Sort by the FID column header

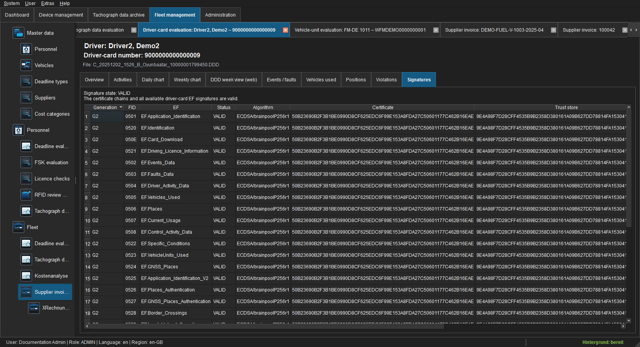pyautogui.click(x=132, y=108)
